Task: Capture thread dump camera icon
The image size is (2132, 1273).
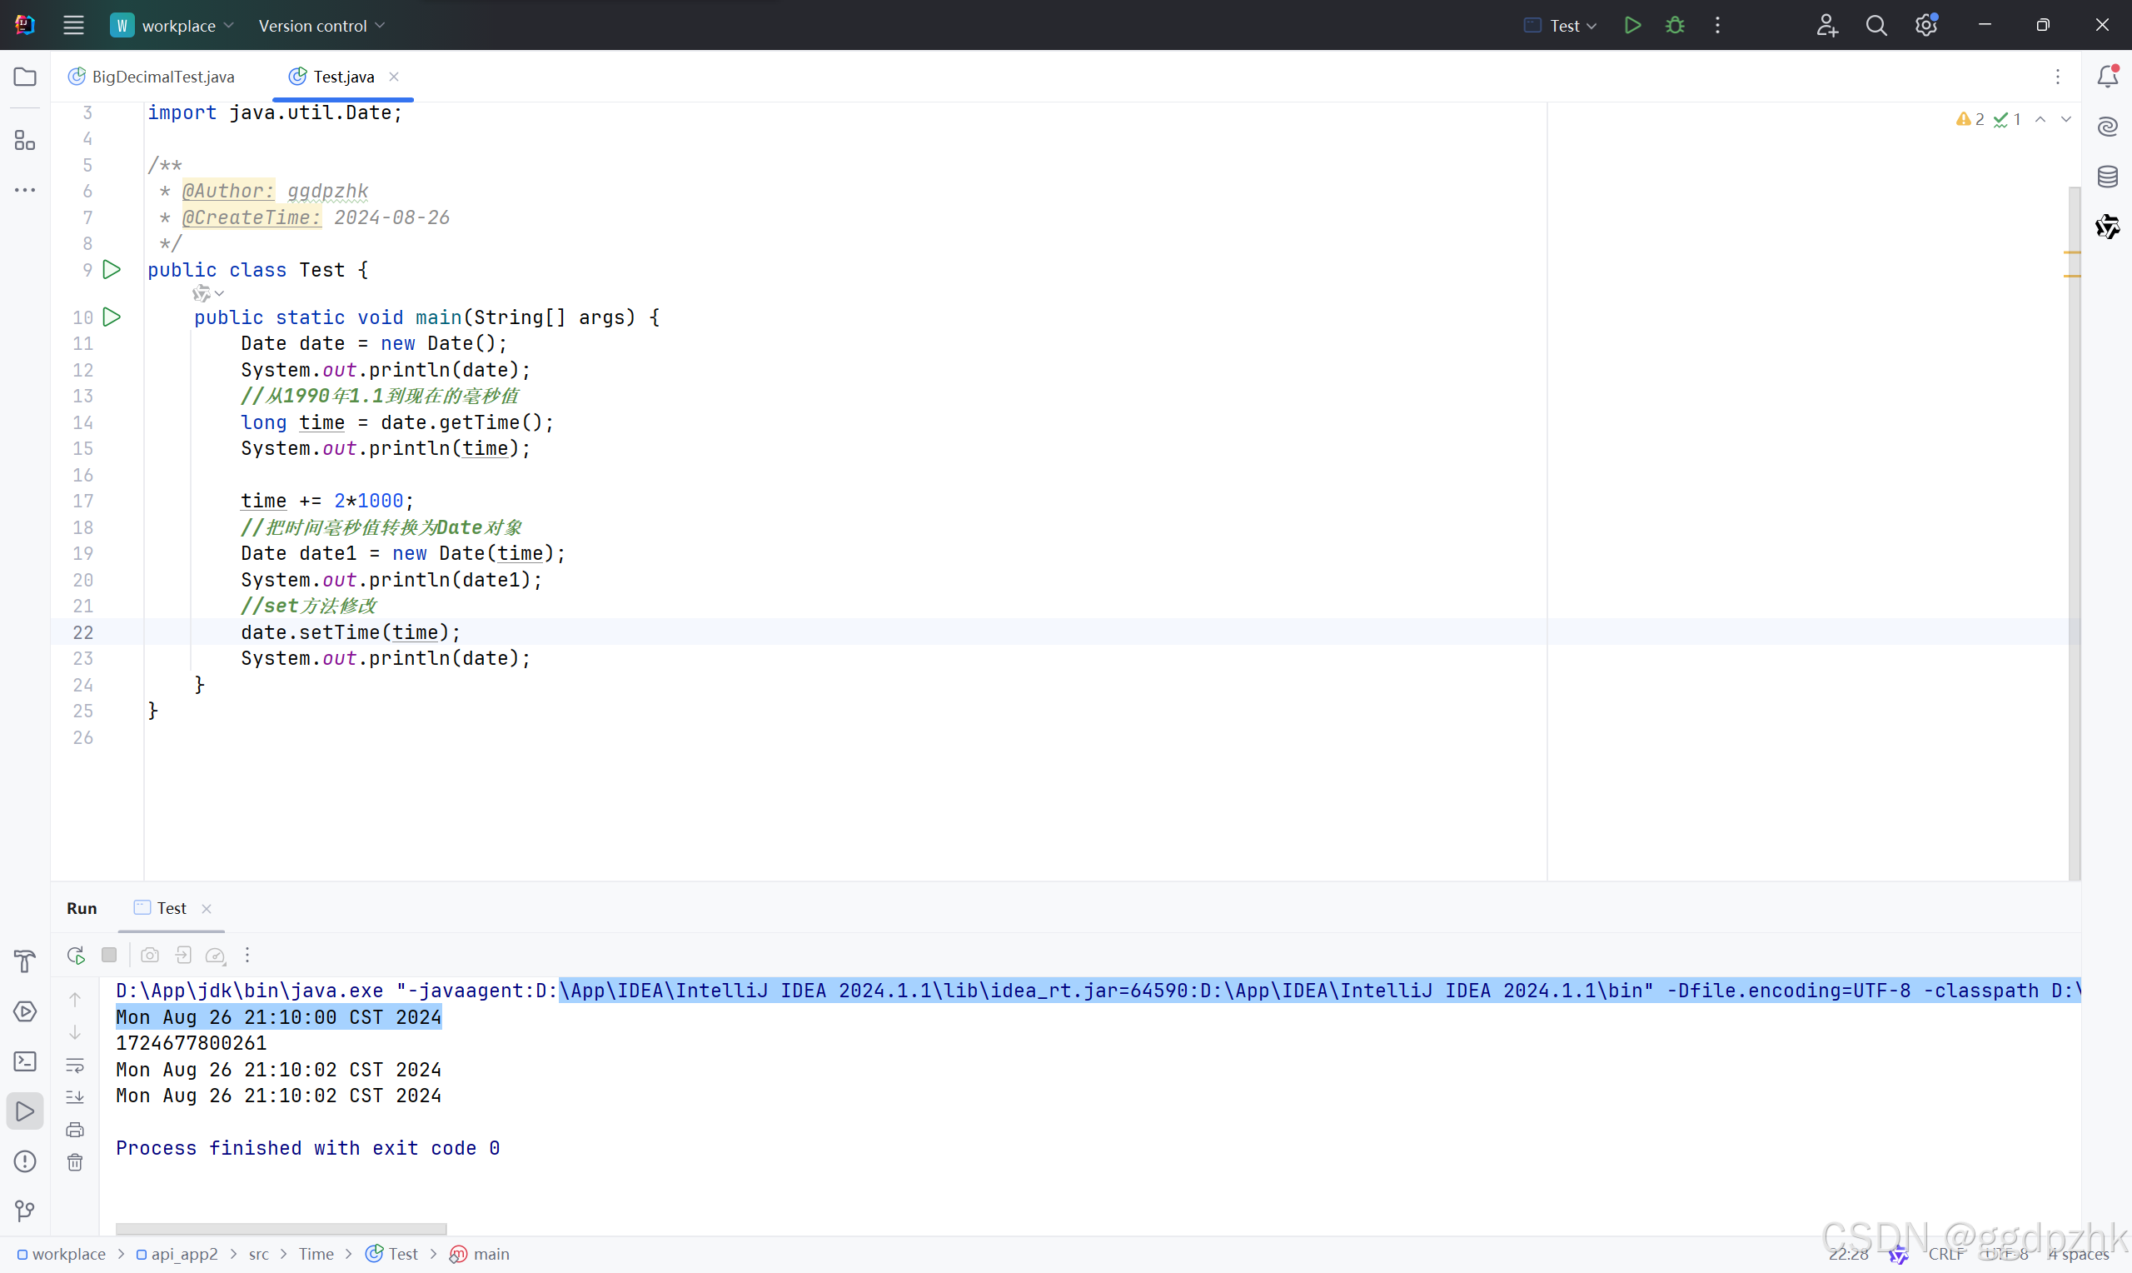Action: [150, 956]
